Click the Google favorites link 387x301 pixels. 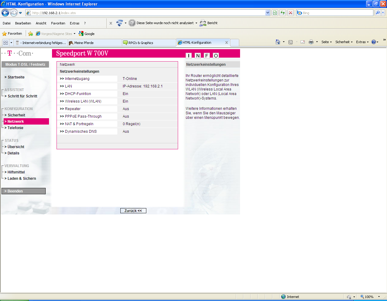pyautogui.click(x=87, y=34)
